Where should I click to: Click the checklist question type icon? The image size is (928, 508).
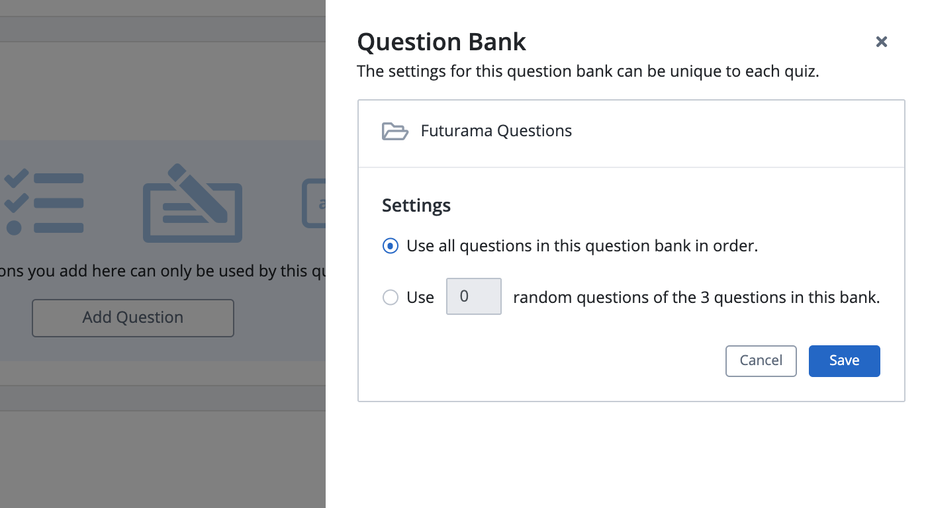[44, 202]
